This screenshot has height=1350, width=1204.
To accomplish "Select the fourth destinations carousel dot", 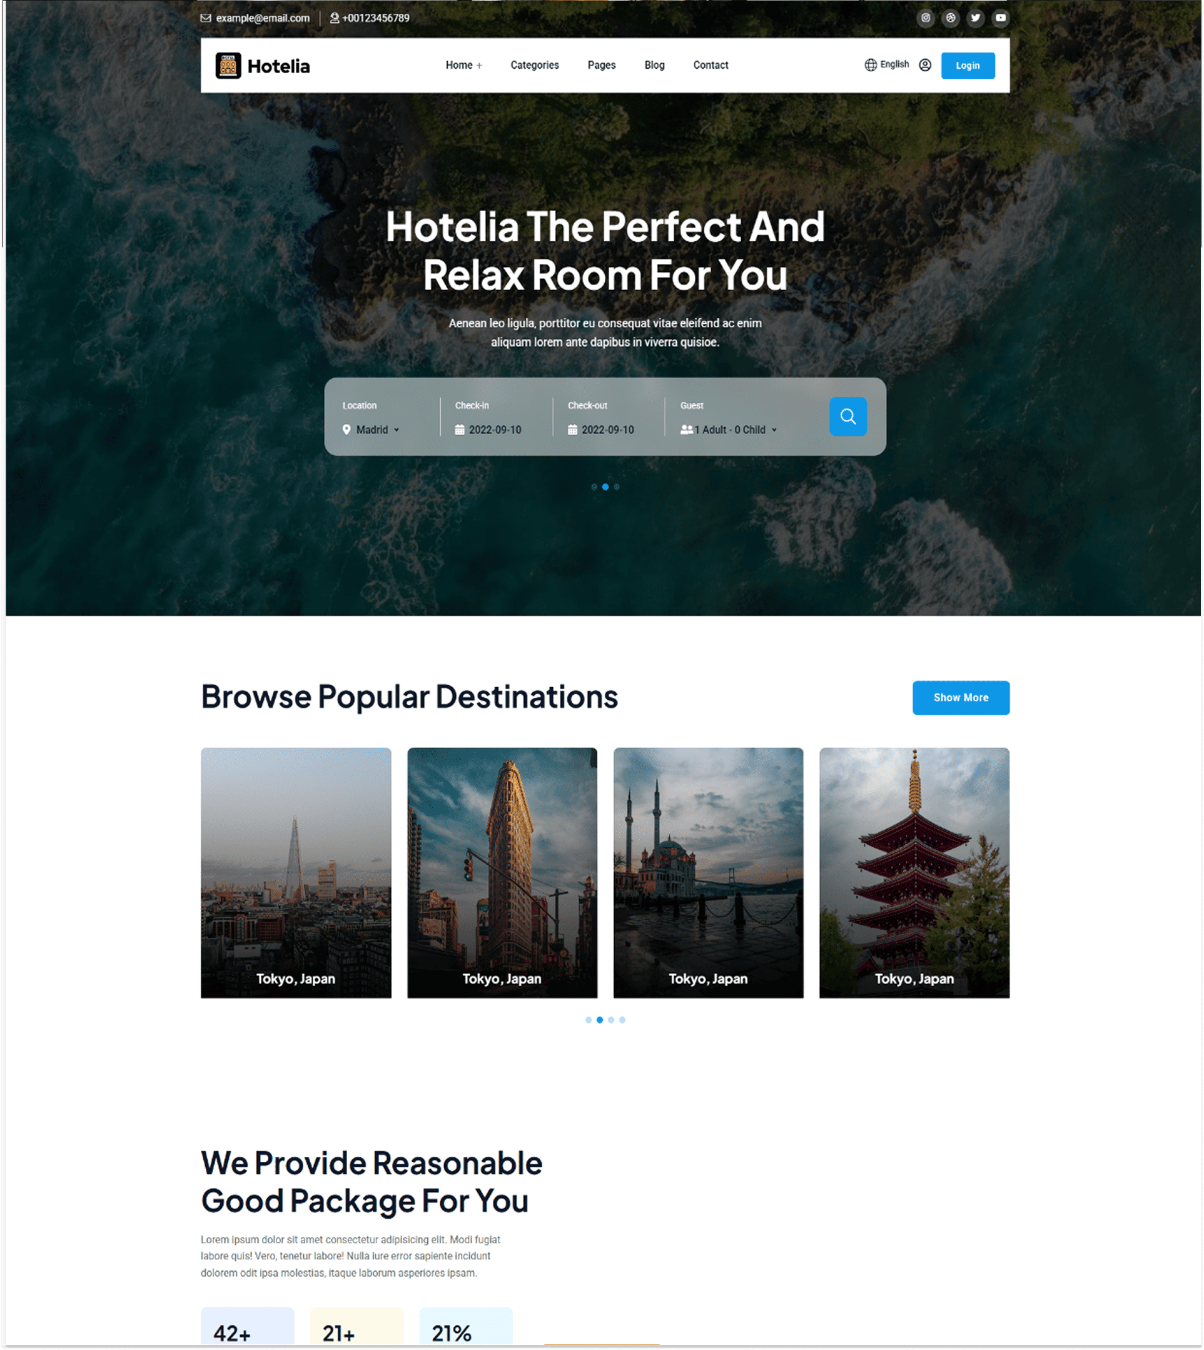I will 622,1020.
